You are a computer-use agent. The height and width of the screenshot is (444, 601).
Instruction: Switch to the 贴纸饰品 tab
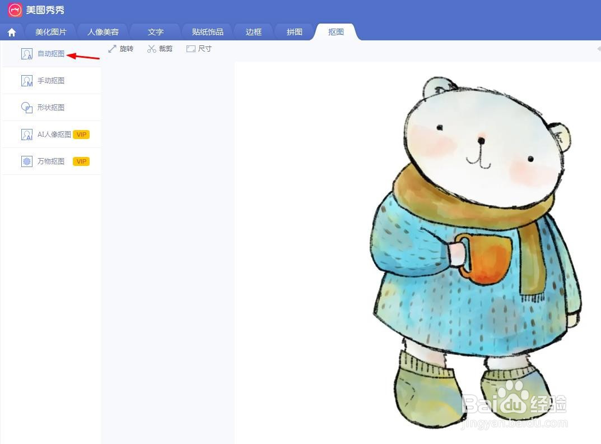click(x=208, y=32)
